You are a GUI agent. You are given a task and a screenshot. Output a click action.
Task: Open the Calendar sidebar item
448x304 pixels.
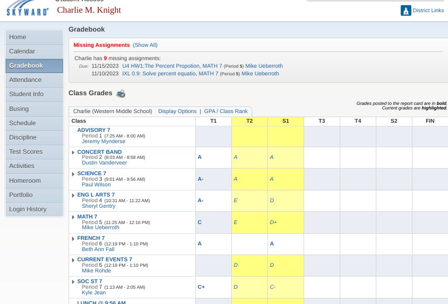click(22, 51)
